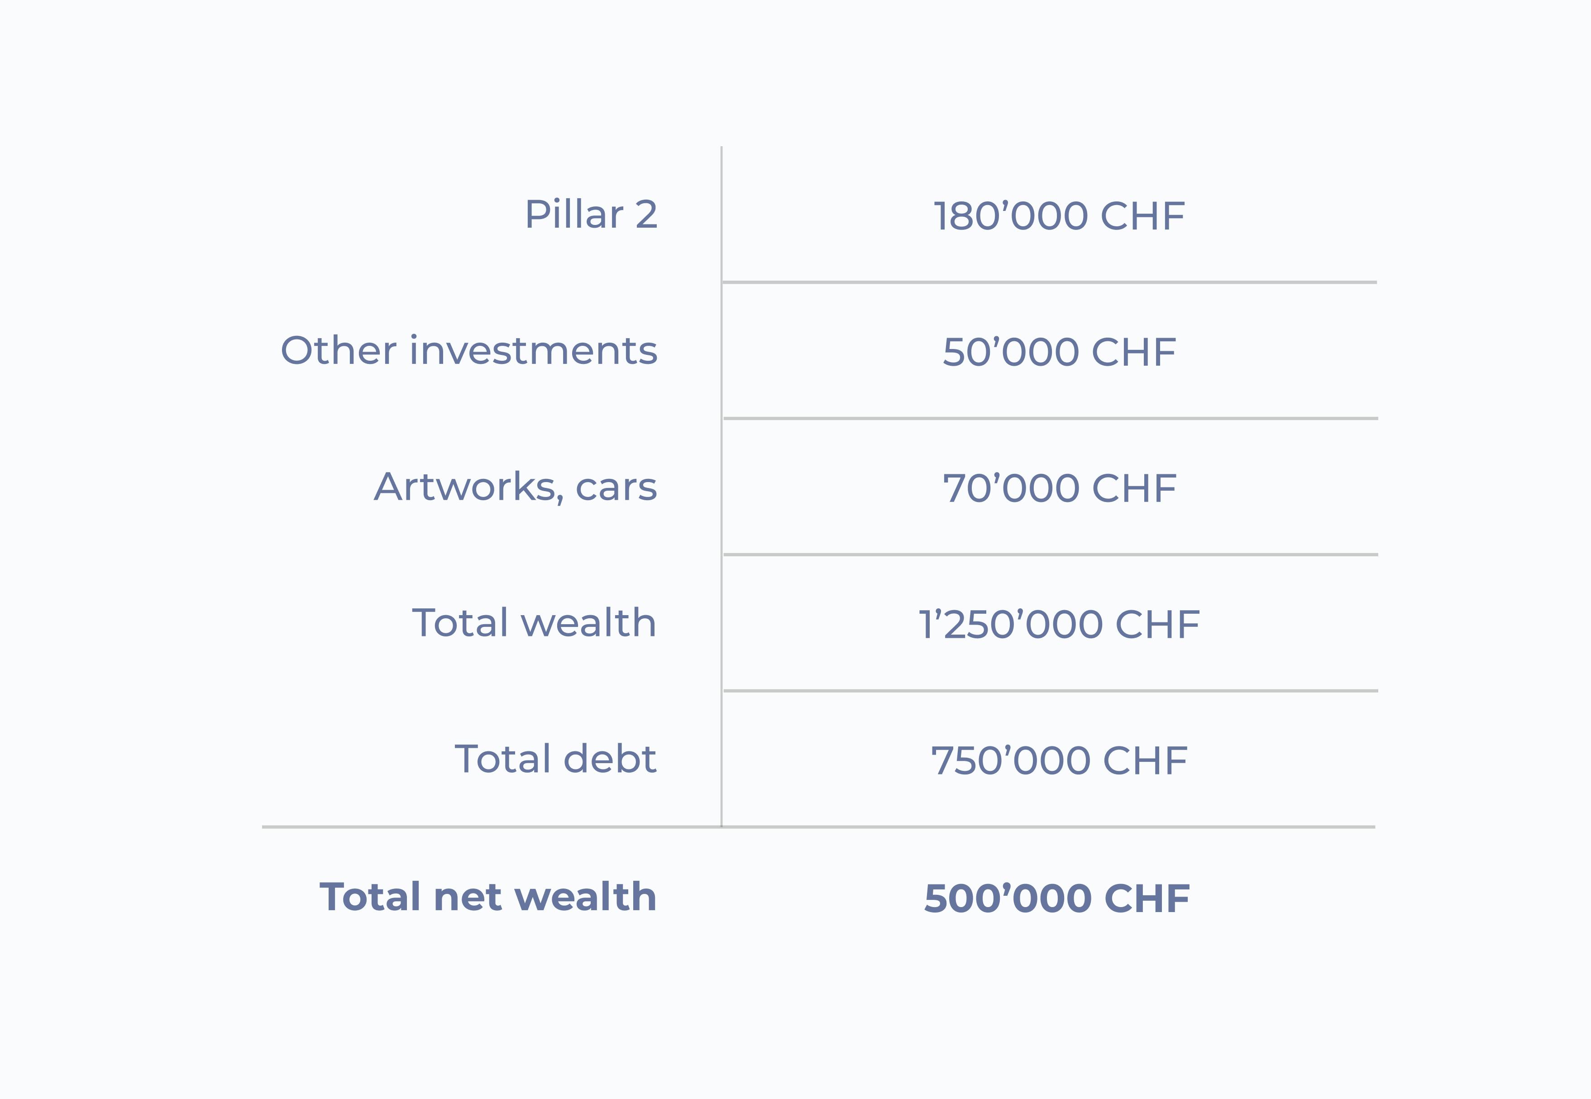Click the separator line under Total debt label

click(482, 827)
